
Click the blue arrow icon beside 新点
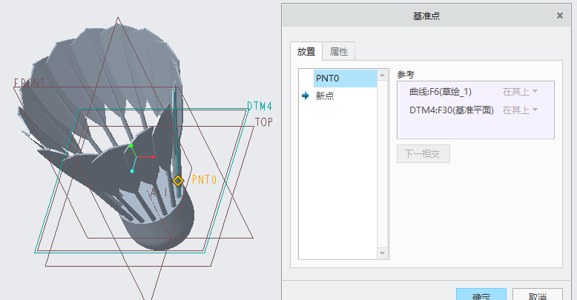pos(306,96)
